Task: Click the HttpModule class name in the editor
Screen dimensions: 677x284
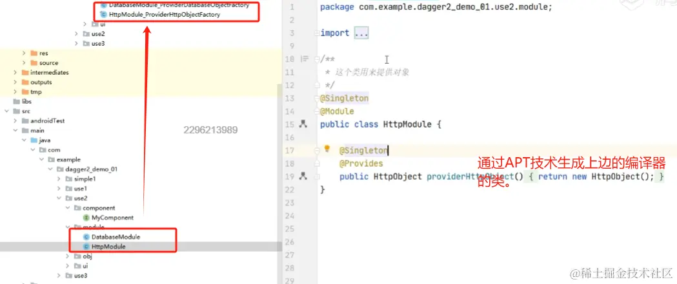Action: pos(407,124)
